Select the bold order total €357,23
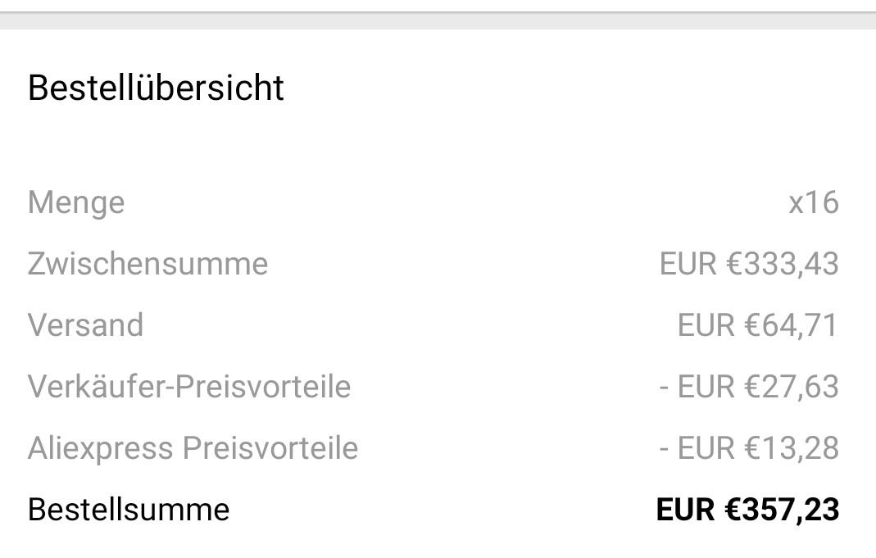Viewport: 876px width, 558px height. pyautogui.click(x=782, y=510)
